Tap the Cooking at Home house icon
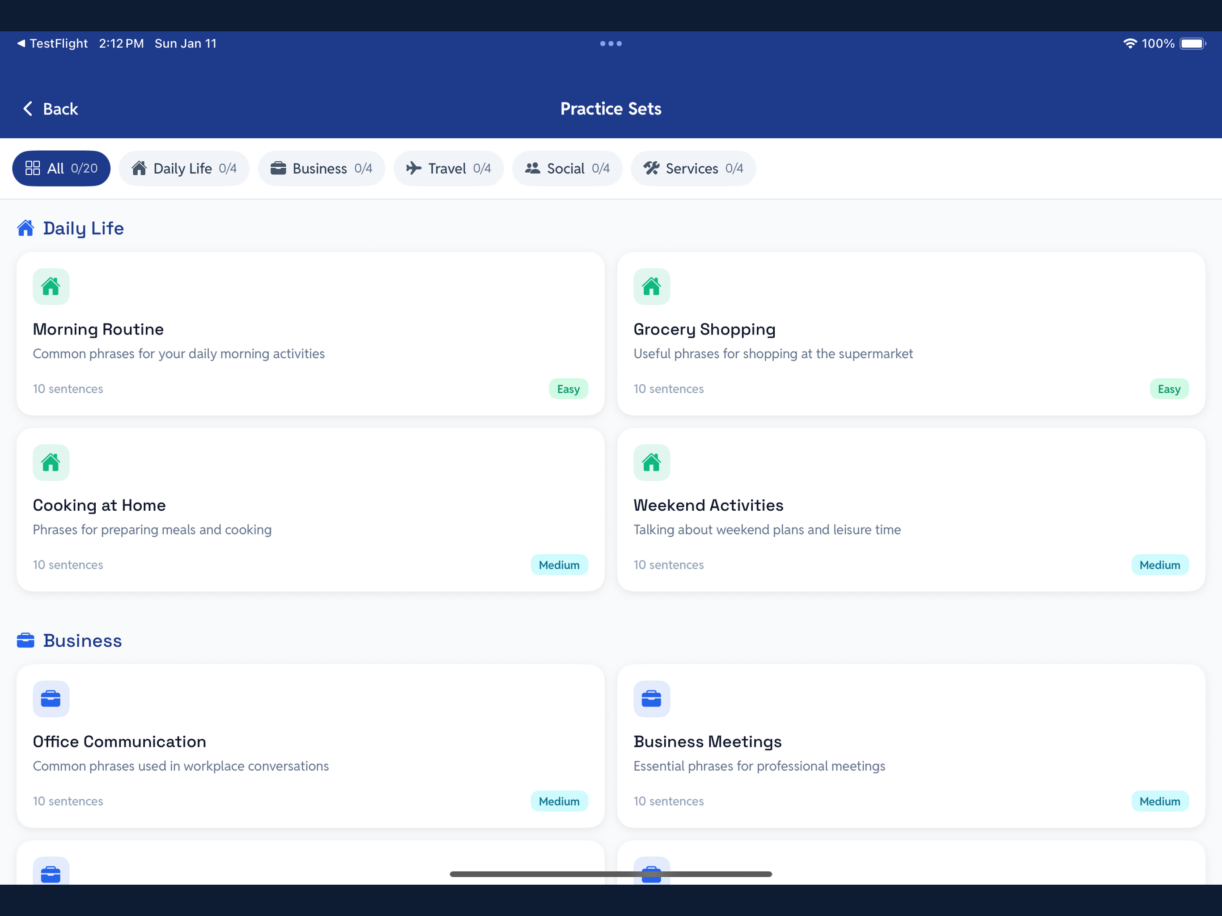The image size is (1222, 916). tap(51, 462)
